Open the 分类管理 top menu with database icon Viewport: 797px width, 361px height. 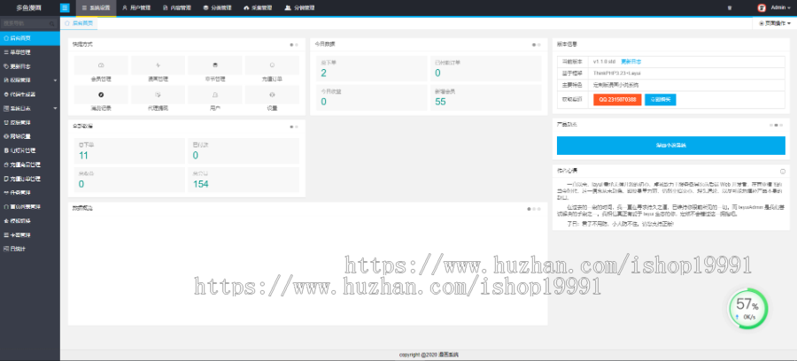click(217, 8)
